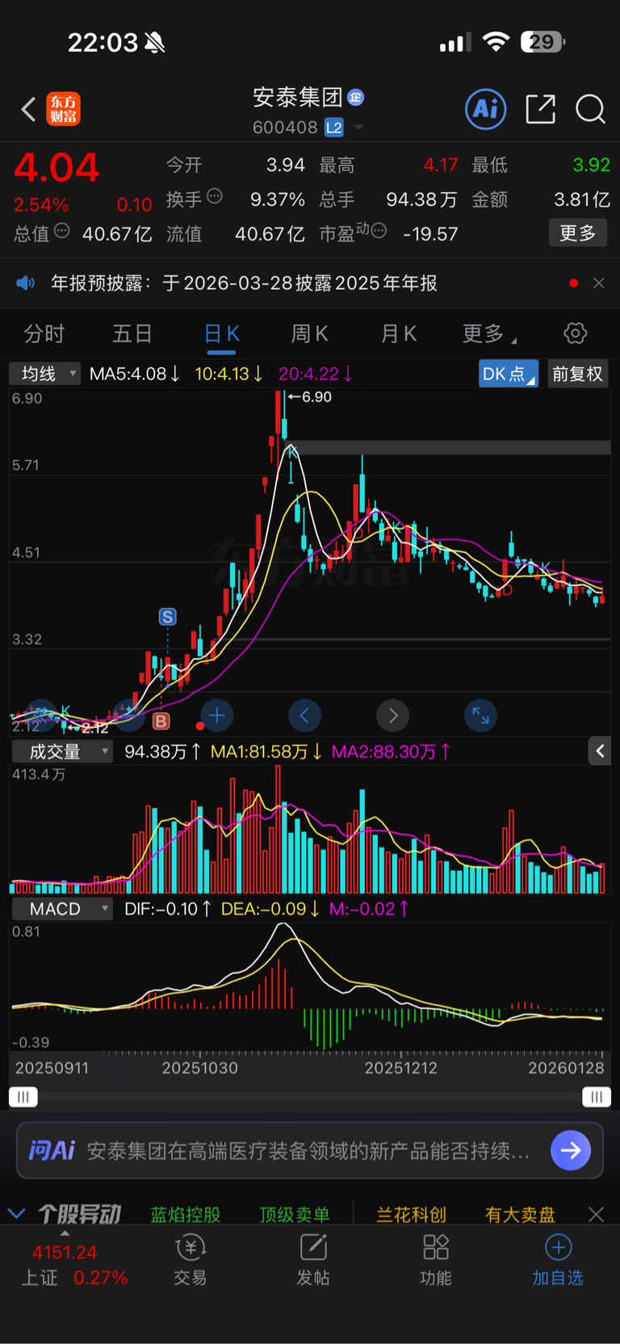This screenshot has height=1344, width=620.
Task: Expand the 更多 chart period menu
Action: [x=489, y=333]
